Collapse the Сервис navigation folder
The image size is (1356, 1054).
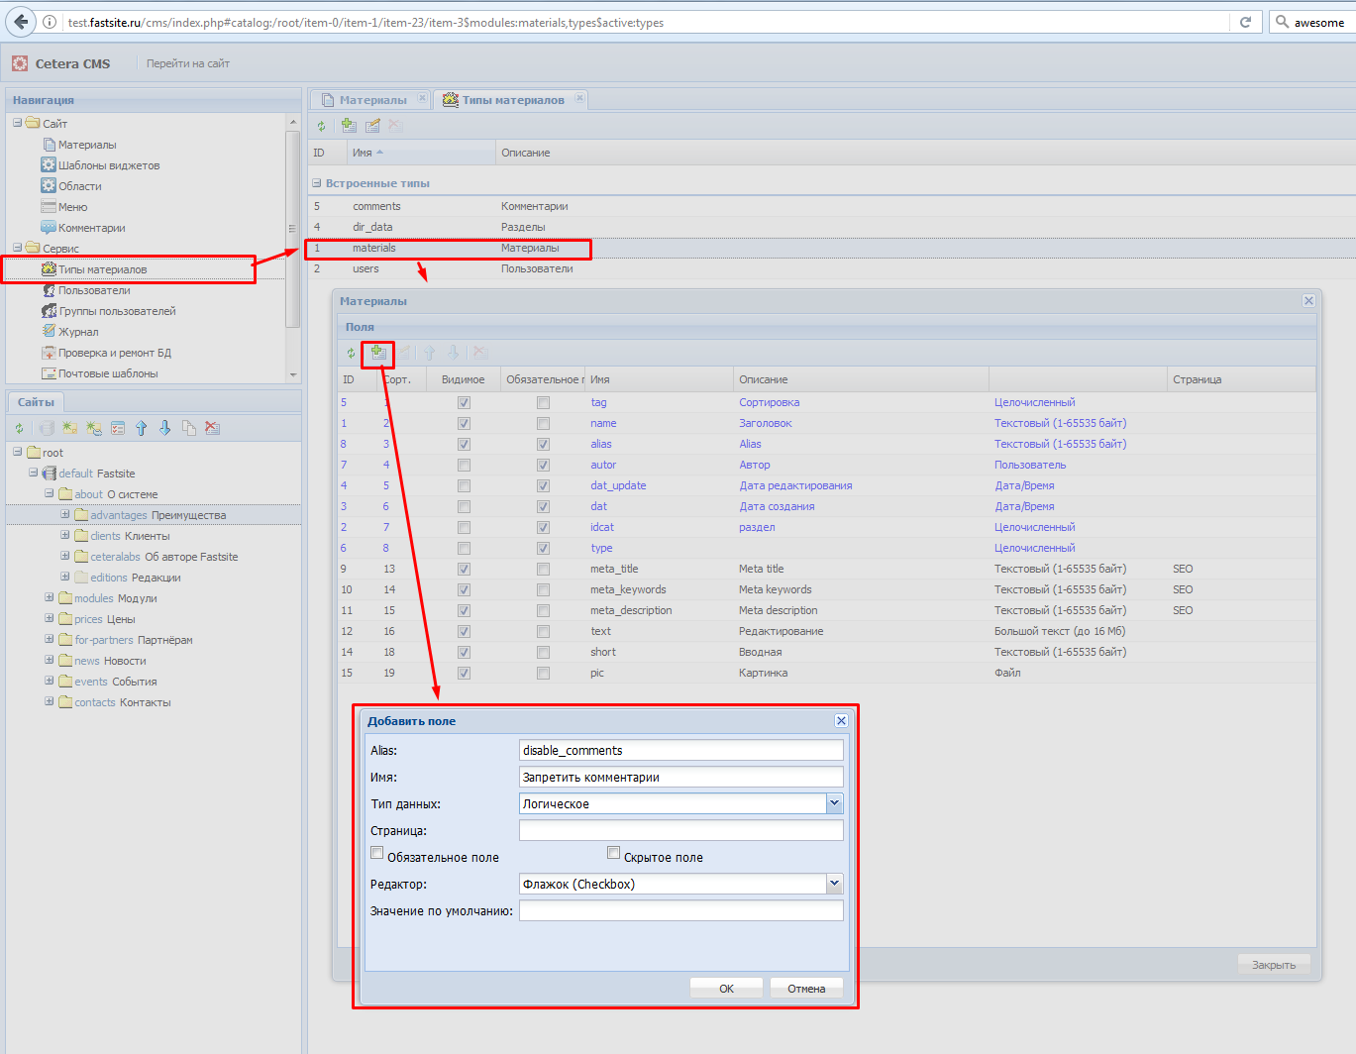(x=18, y=248)
